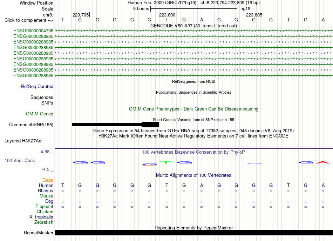333x241 pixels.
Task: Click the 100 Vert. Cons track label
Action: [x=20, y=160]
